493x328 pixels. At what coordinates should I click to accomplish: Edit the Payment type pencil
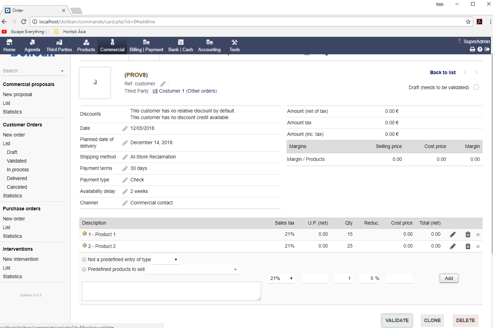125,180
